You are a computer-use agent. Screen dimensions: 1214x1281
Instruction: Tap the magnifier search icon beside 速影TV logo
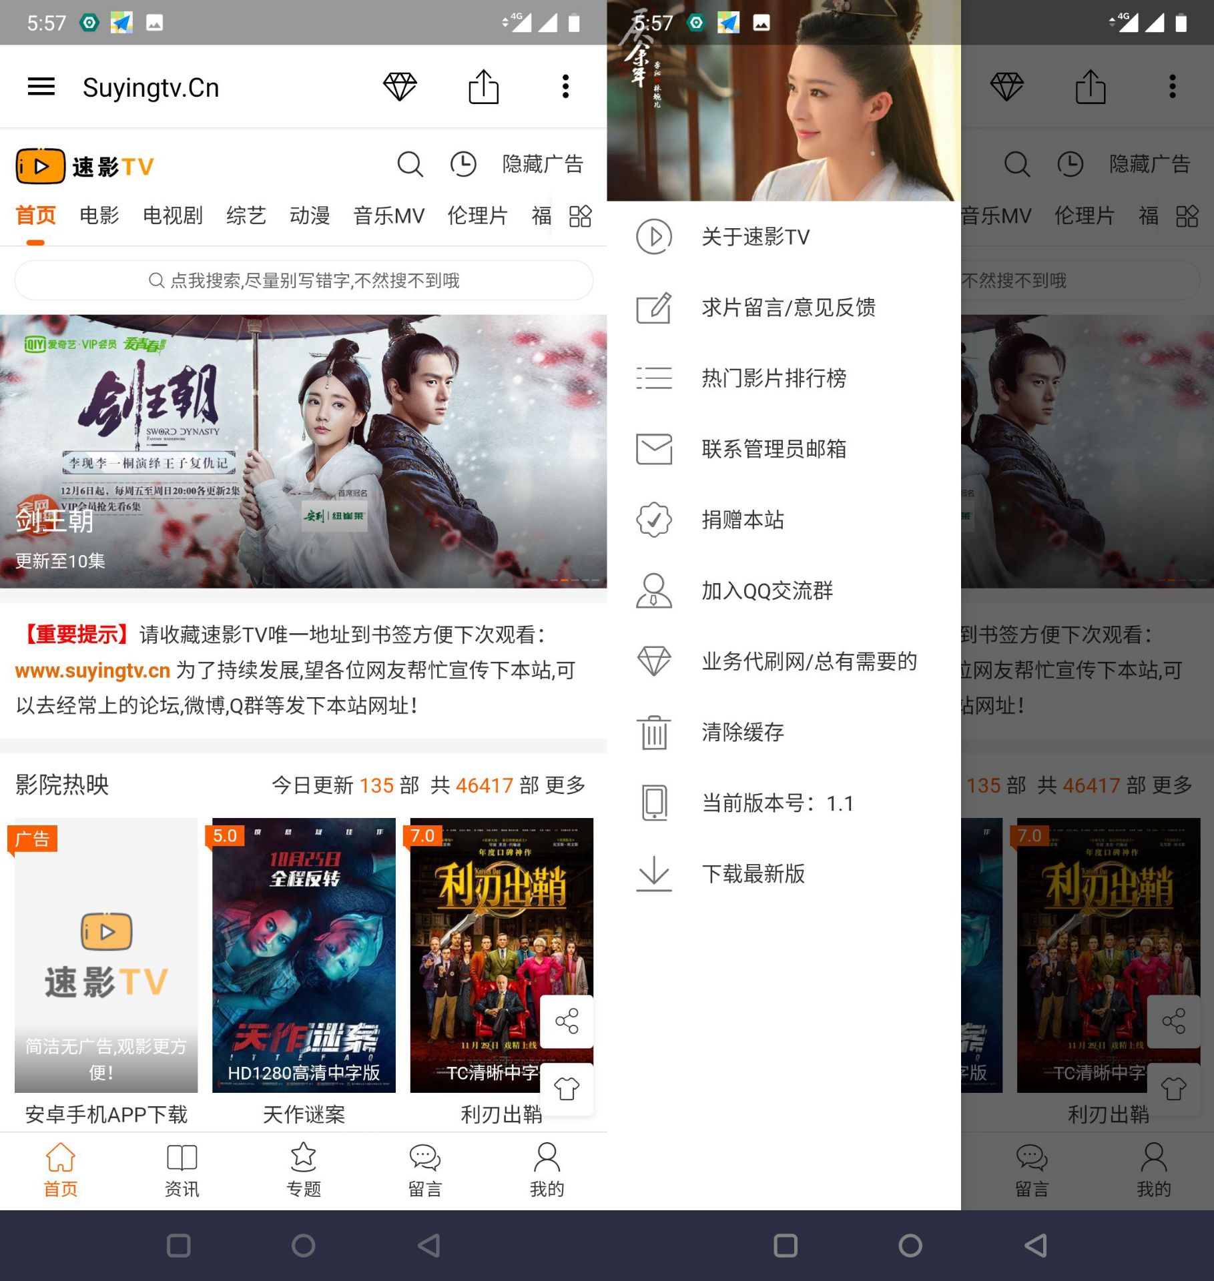click(x=410, y=164)
